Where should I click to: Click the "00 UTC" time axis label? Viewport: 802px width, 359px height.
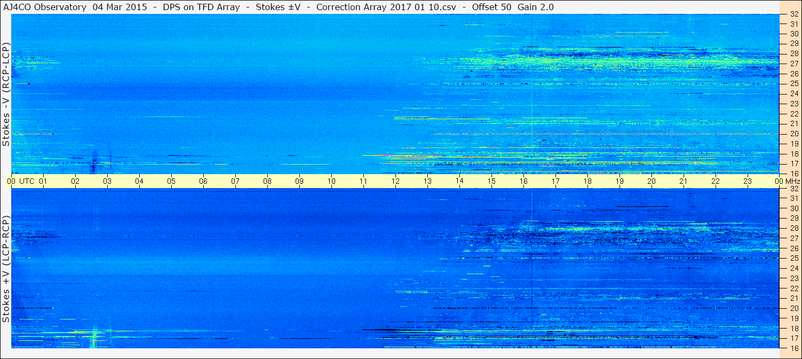[x=21, y=181]
